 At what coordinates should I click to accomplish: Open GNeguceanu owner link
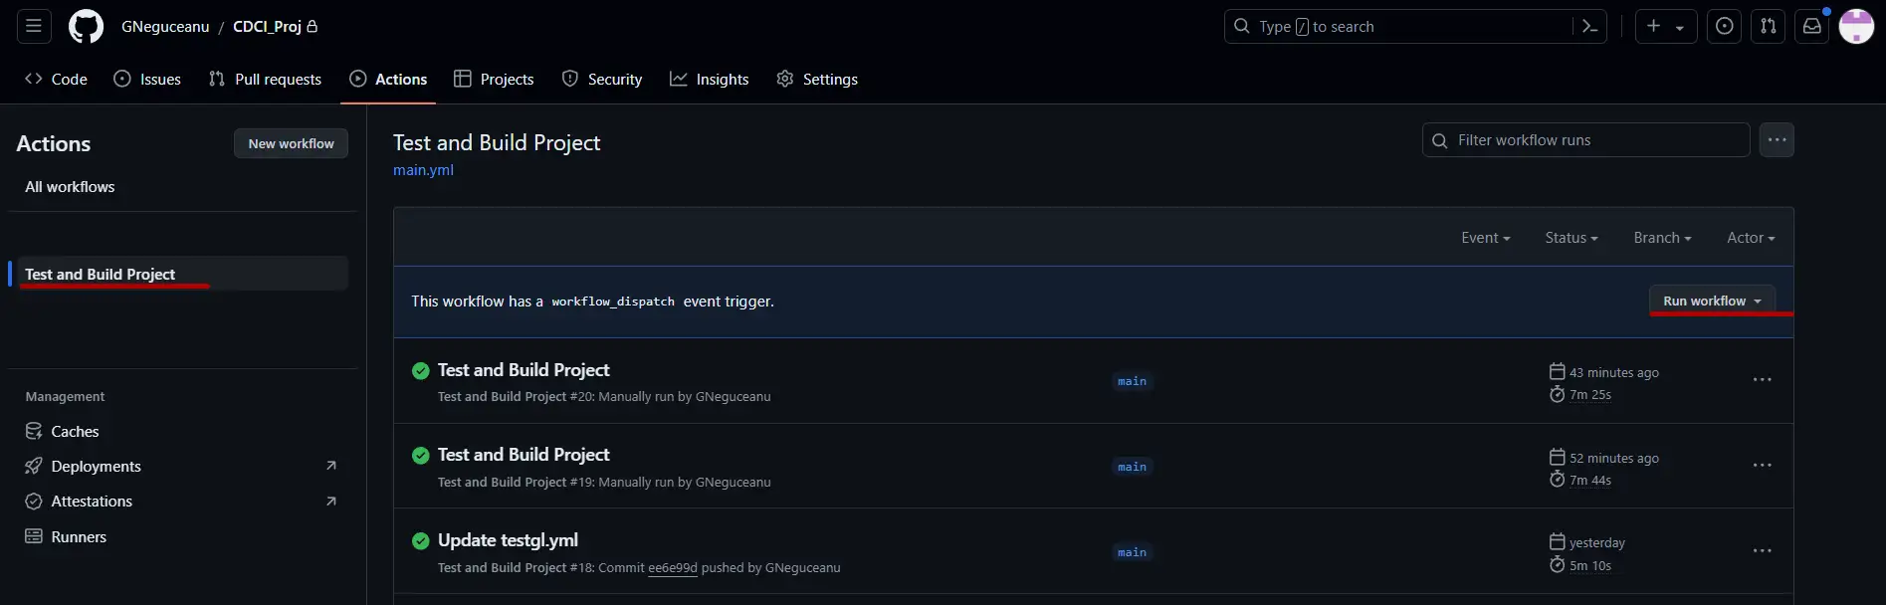click(x=165, y=27)
